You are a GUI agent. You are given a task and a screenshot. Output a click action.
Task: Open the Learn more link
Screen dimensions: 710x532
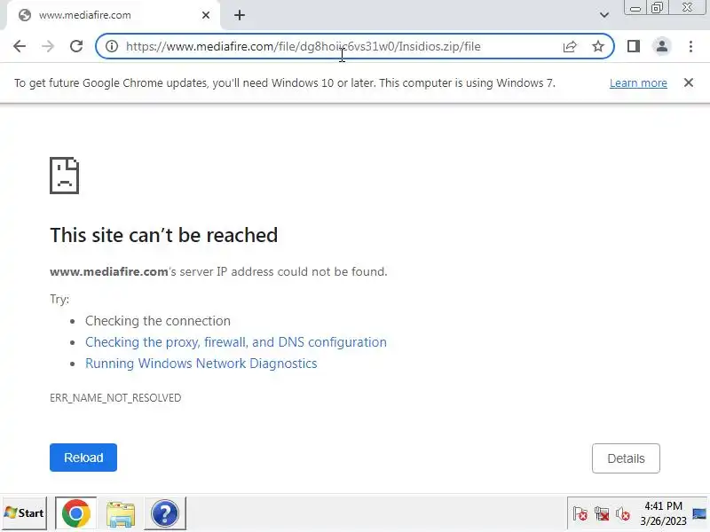pyautogui.click(x=638, y=83)
